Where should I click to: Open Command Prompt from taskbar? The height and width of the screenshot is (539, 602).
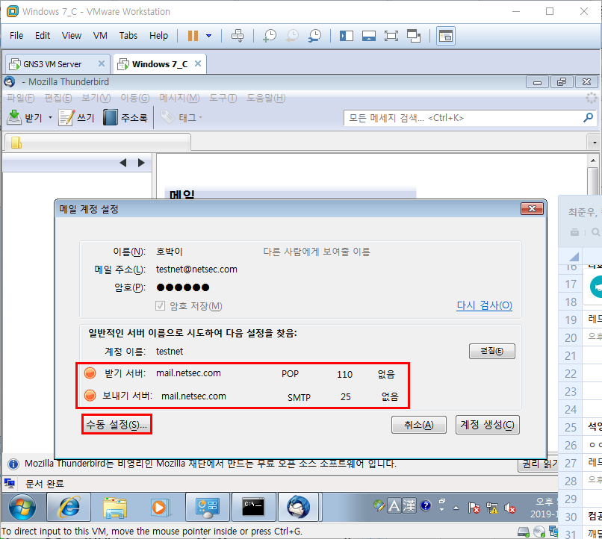pos(253,507)
